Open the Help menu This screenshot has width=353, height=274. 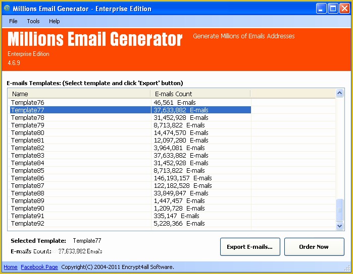point(54,21)
